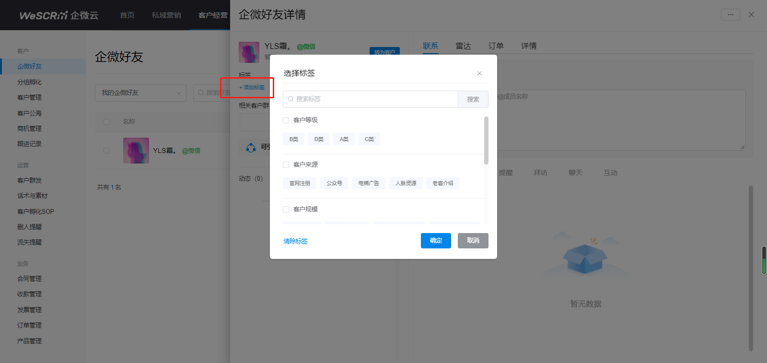Click YLS霜 avatar in friends list
Viewport: 767px width, 363px height.
[136, 151]
